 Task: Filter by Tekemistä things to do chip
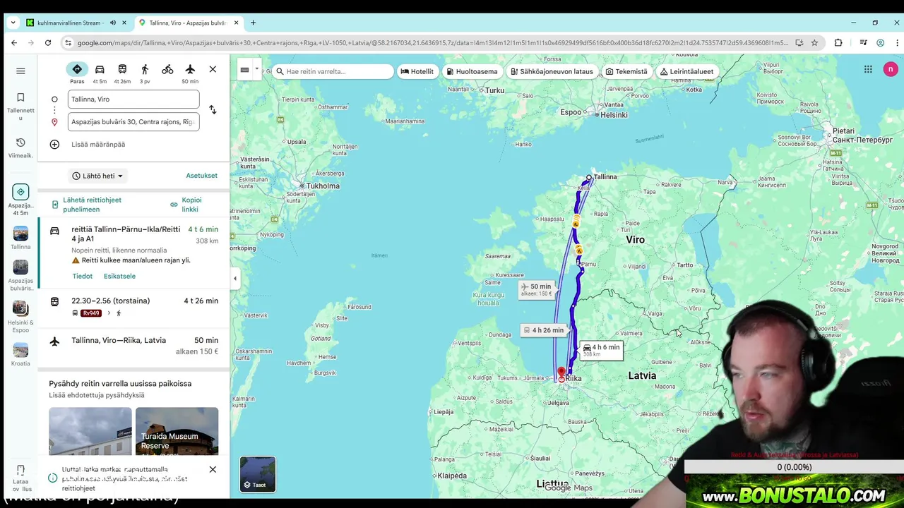626,71
